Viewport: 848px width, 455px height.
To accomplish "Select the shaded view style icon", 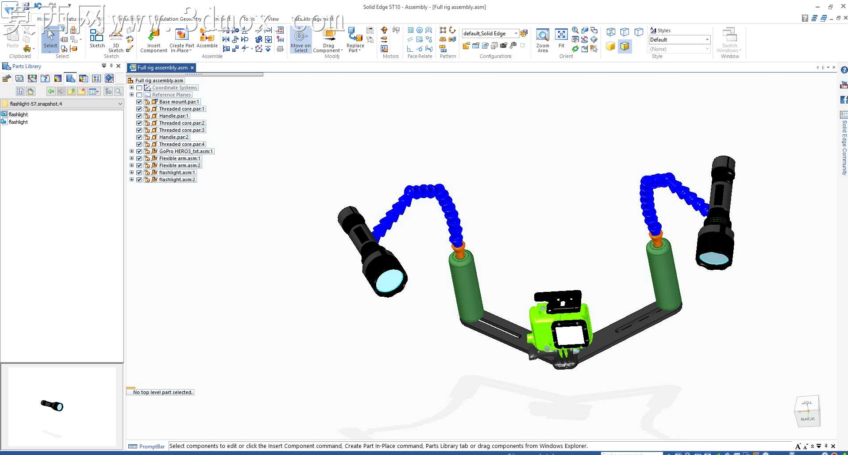I will tap(610, 46).
